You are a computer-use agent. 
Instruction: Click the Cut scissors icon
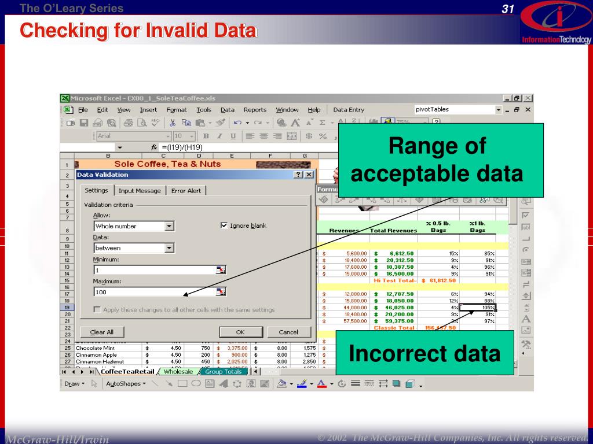(173, 123)
